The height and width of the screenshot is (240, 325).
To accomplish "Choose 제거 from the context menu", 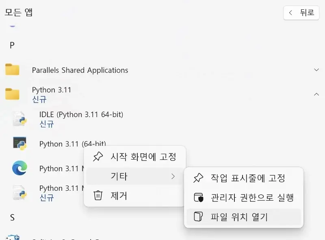I will (119, 196).
